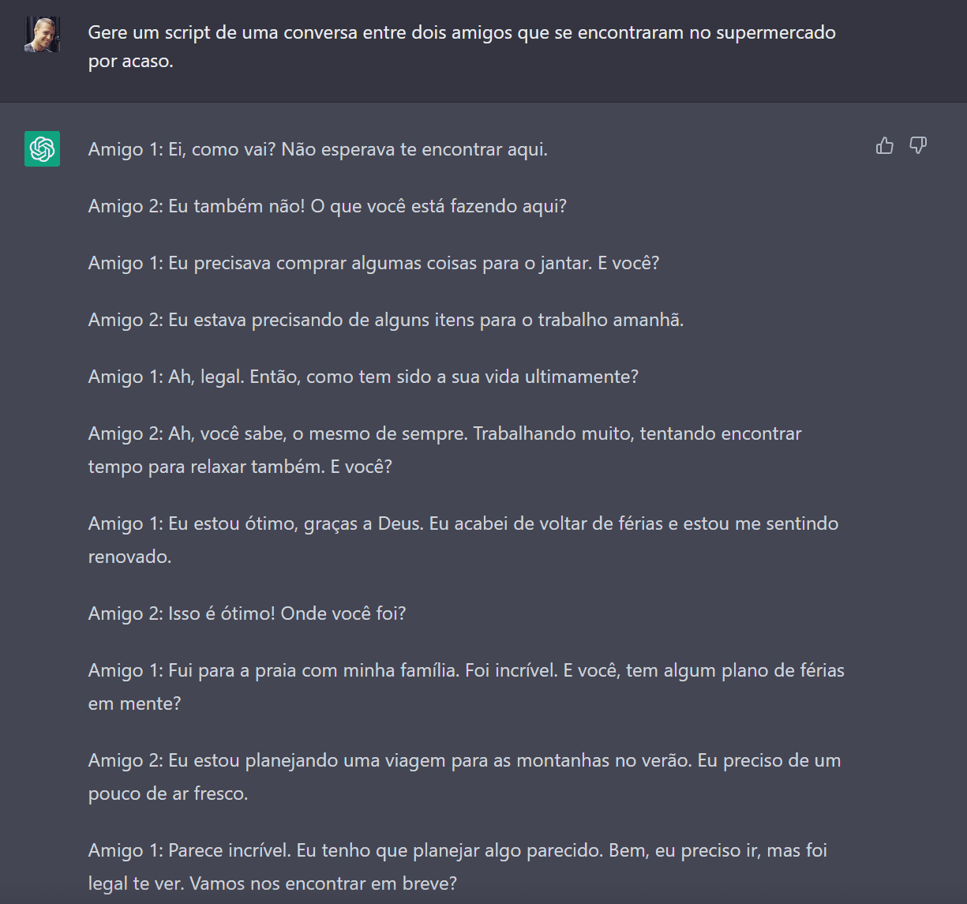Click the line mentioning 'comprar algumas coisas para o jantar'
This screenshot has width=967, height=904.
click(374, 263)
